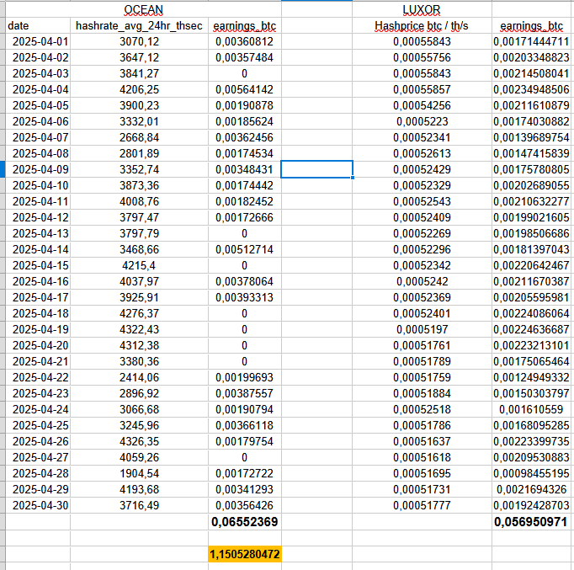Click the 'Hashprice btc / th/s' header

pyautogui.click(x=422, y=26)
